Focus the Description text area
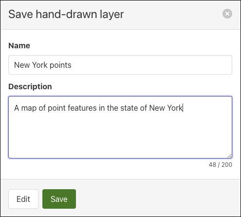 (x=120, y=127)
